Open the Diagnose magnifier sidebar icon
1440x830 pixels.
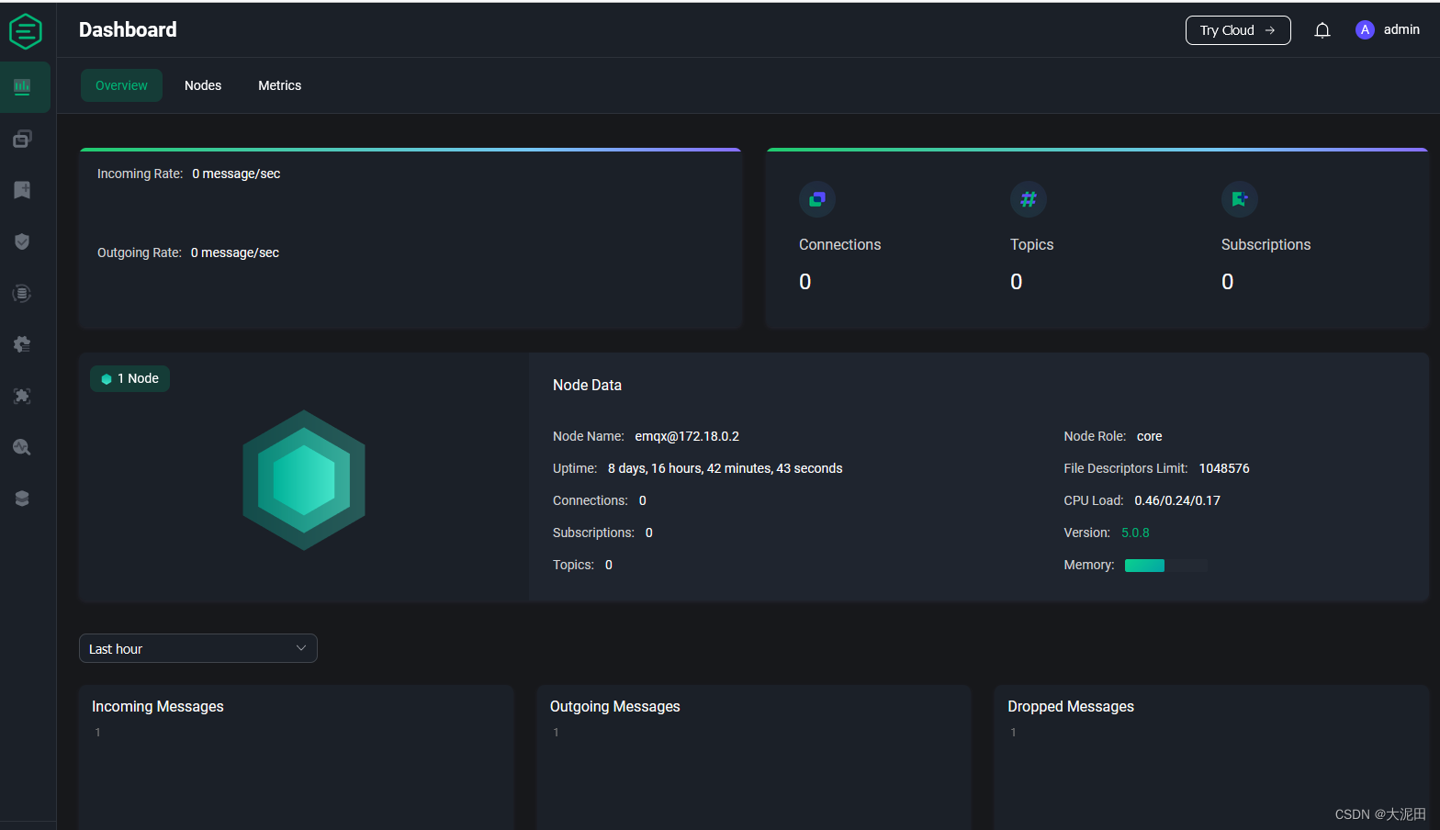[22, 447]
